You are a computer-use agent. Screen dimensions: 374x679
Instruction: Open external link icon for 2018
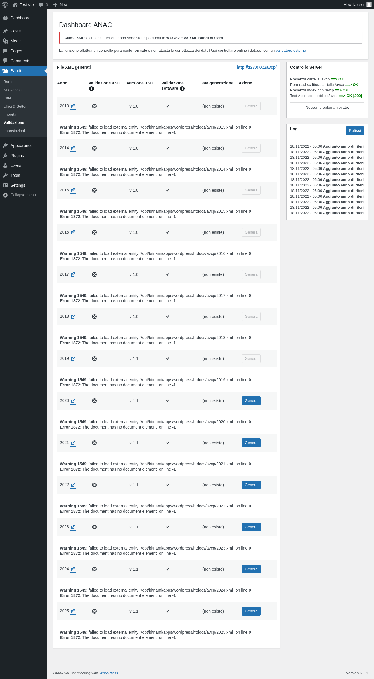(73, 317)
